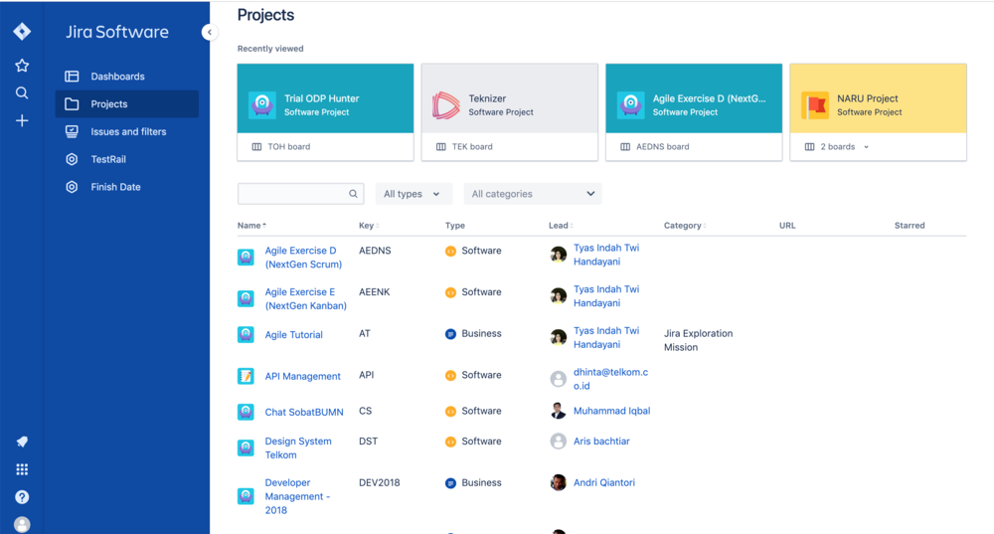Open user profile avatar in sidebar bottom
Viewport: 994px width, 534px height.
coord(22,524)
